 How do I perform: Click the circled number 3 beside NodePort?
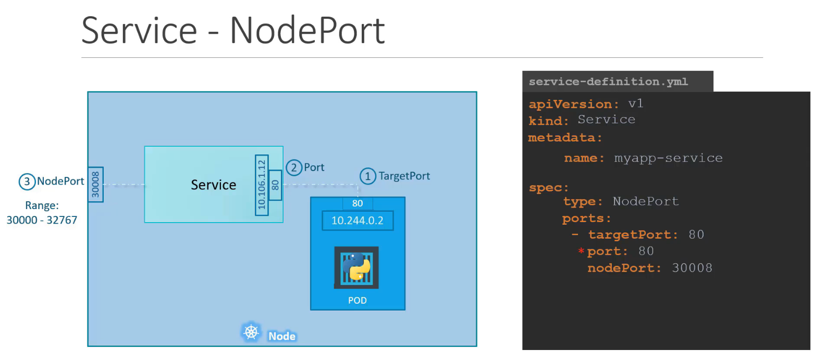point(27,182)
